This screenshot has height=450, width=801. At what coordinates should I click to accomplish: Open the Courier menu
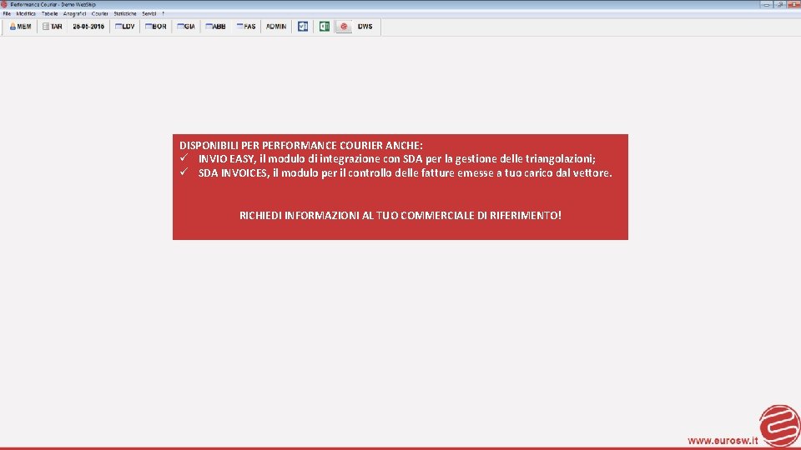coord(99,14)
